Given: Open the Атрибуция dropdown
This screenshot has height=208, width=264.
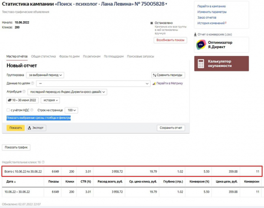Looking at the screenshot, I should (67, 92).
